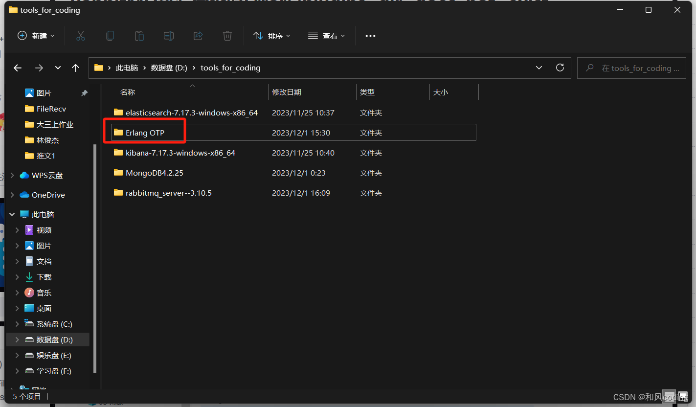Click the Paste clipboard icon

(139, 36)
